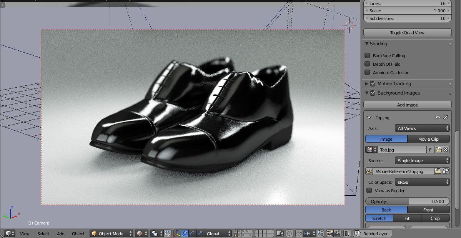Enable the Ambient Occlusion checkbox
Image resolution: width=461 pixels, height=238 pixels.
(x=368, y=73)
